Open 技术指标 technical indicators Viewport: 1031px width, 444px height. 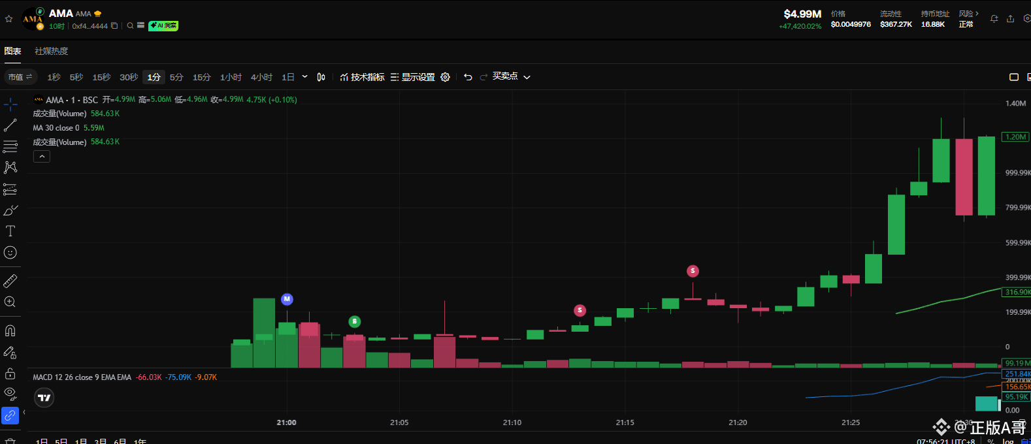pos(362,77)
